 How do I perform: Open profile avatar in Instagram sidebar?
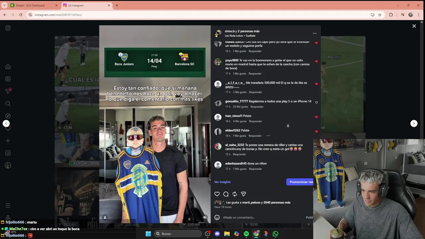[8, 165]
